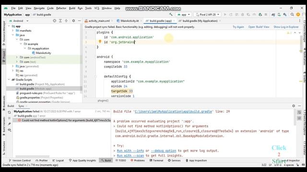This screenshot has width=307, height=172.
Task: Expand the com (androidTest) package
Action: coord(17,57)
